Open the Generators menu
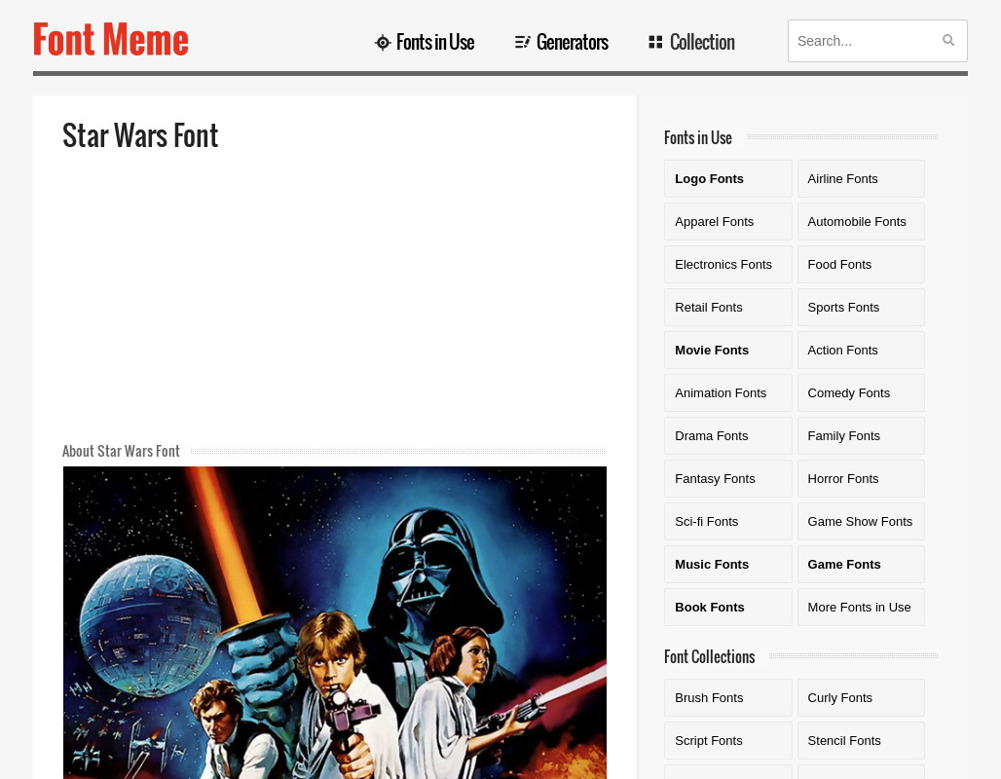 [561, 42]
